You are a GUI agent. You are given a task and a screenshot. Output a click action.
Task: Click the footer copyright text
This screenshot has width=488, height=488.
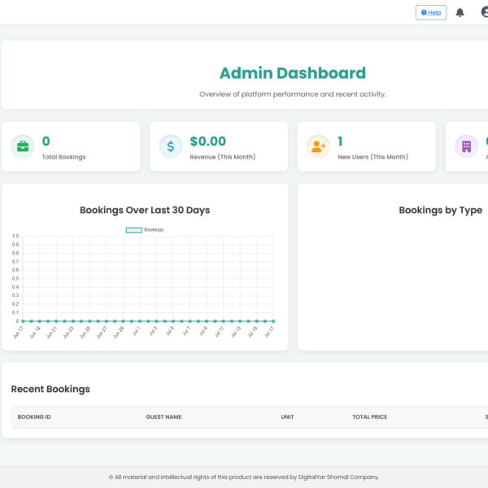coord(244,477)
